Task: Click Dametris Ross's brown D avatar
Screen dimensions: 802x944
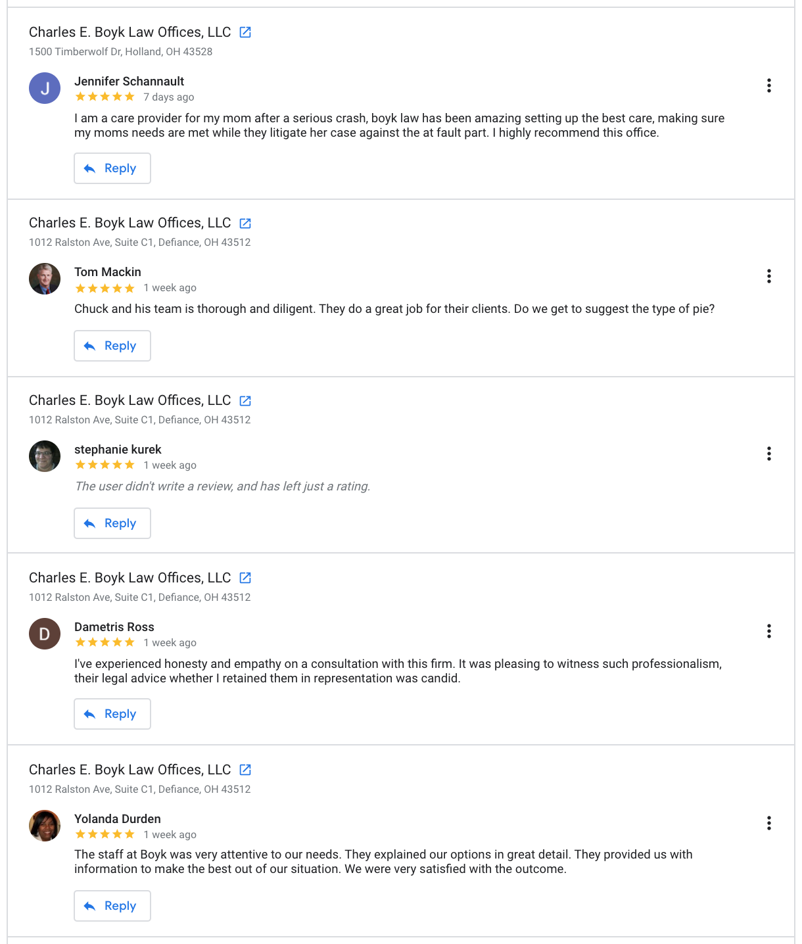Action: tap(45, 634)
